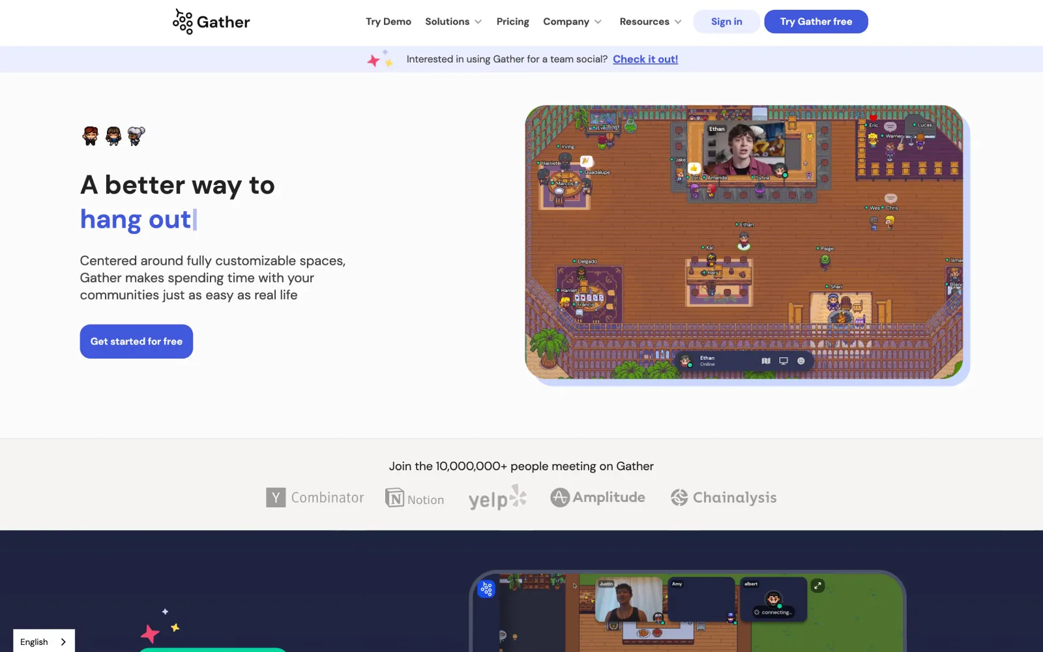The height and width of the screenshot is (652, 1043).
Task: Go to the Pricing page
Action: [x=513, y=22]
